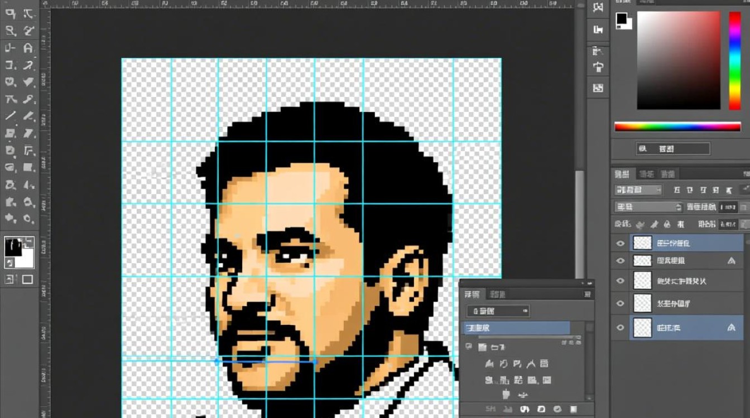750x418 pixels.
Task: Open the topmost collapsed panel icon in right dock
Action: pos(598,8)
